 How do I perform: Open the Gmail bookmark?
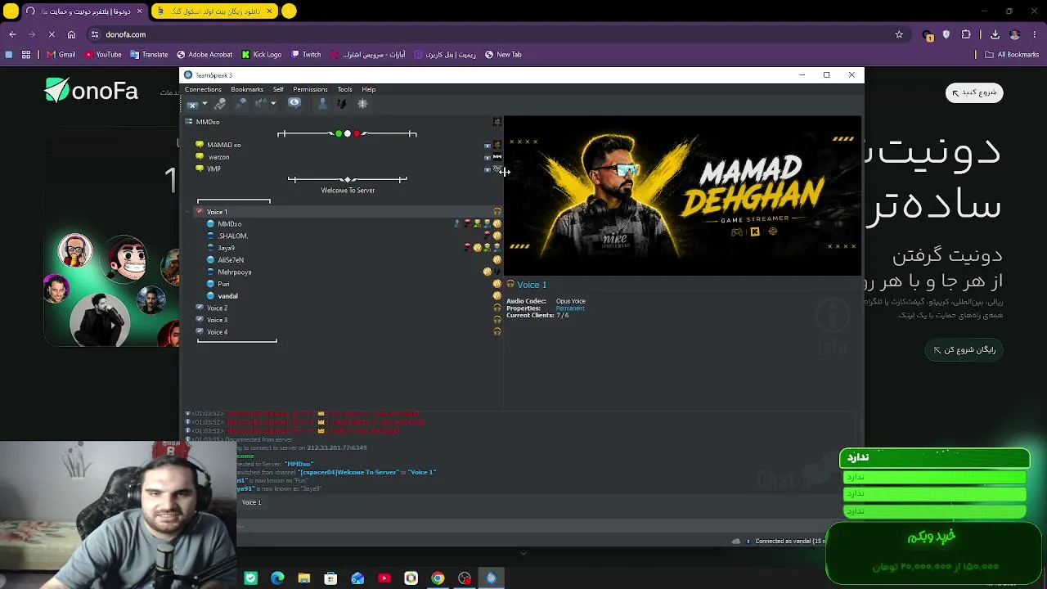(x=61, y=55)
